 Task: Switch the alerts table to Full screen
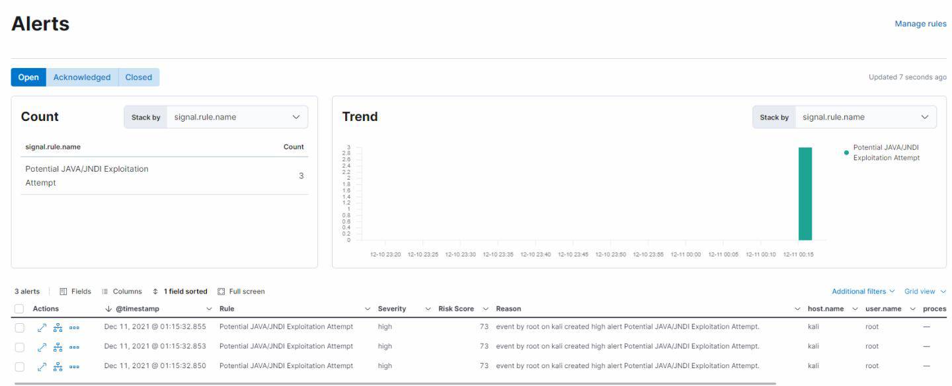point(241,291)
